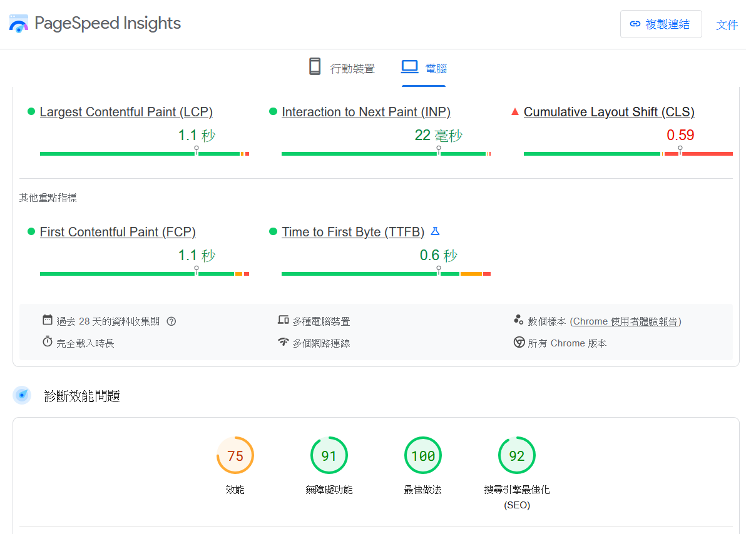The image size is (746, 534).
Task: Click the mobile phone icon for 行動裝置
Action: click(314, 66)
